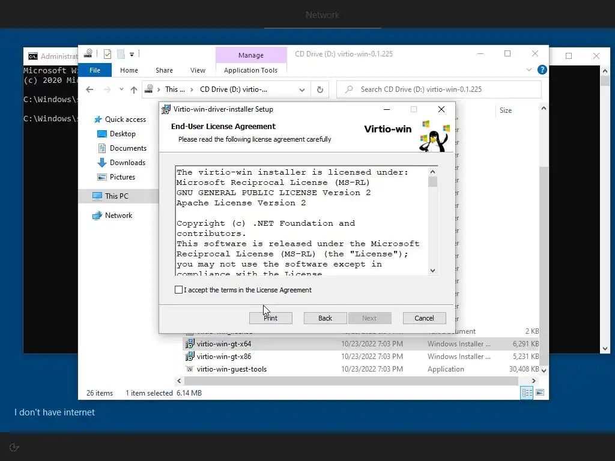Image resolution: width=615 pixels, height=461 pixels.
Task: Click the Properties quick access toolbar icon
Action: pyautogui.click(x=108, y=54)
